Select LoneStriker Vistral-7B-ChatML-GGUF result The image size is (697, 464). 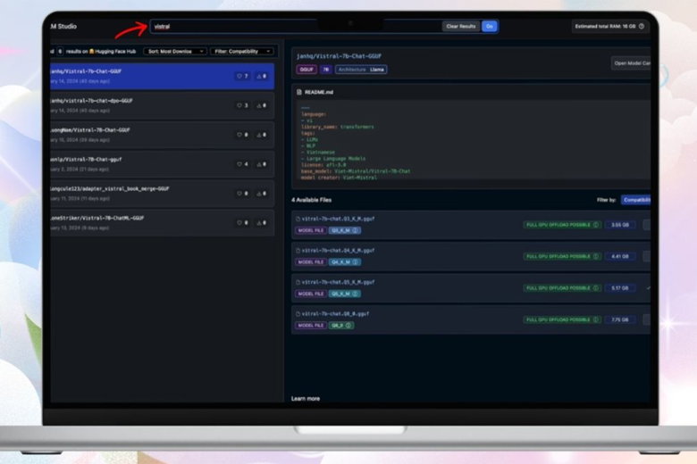pyautogui.click(x=163, y=222)
